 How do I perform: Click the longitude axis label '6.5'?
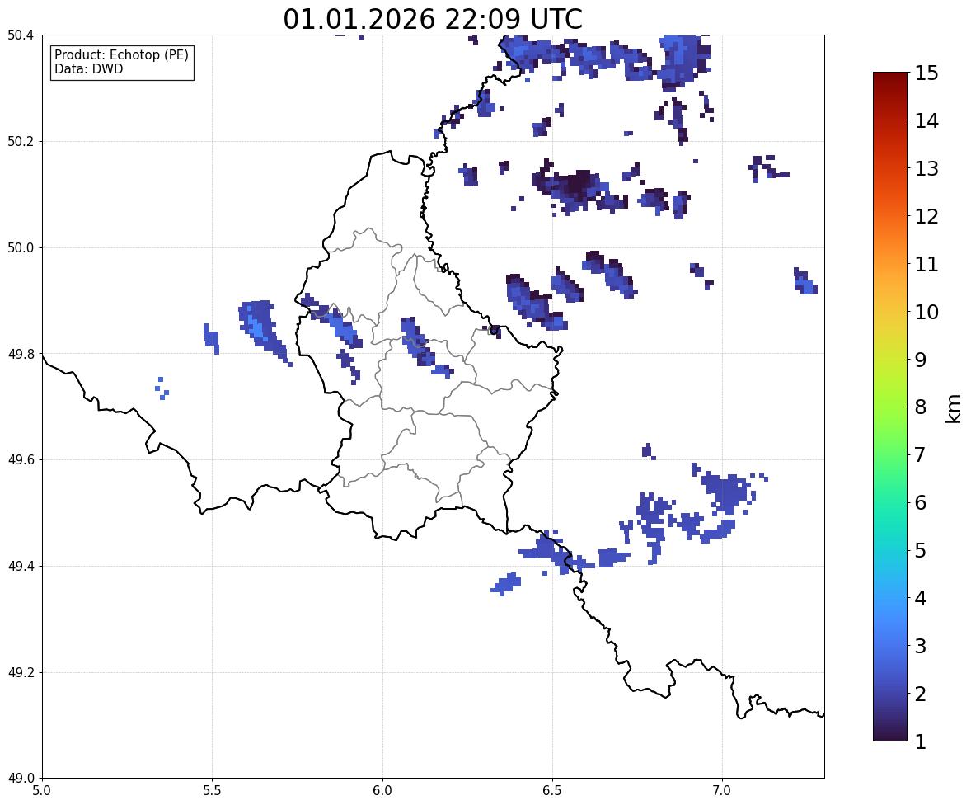click(x=552, y=791)
